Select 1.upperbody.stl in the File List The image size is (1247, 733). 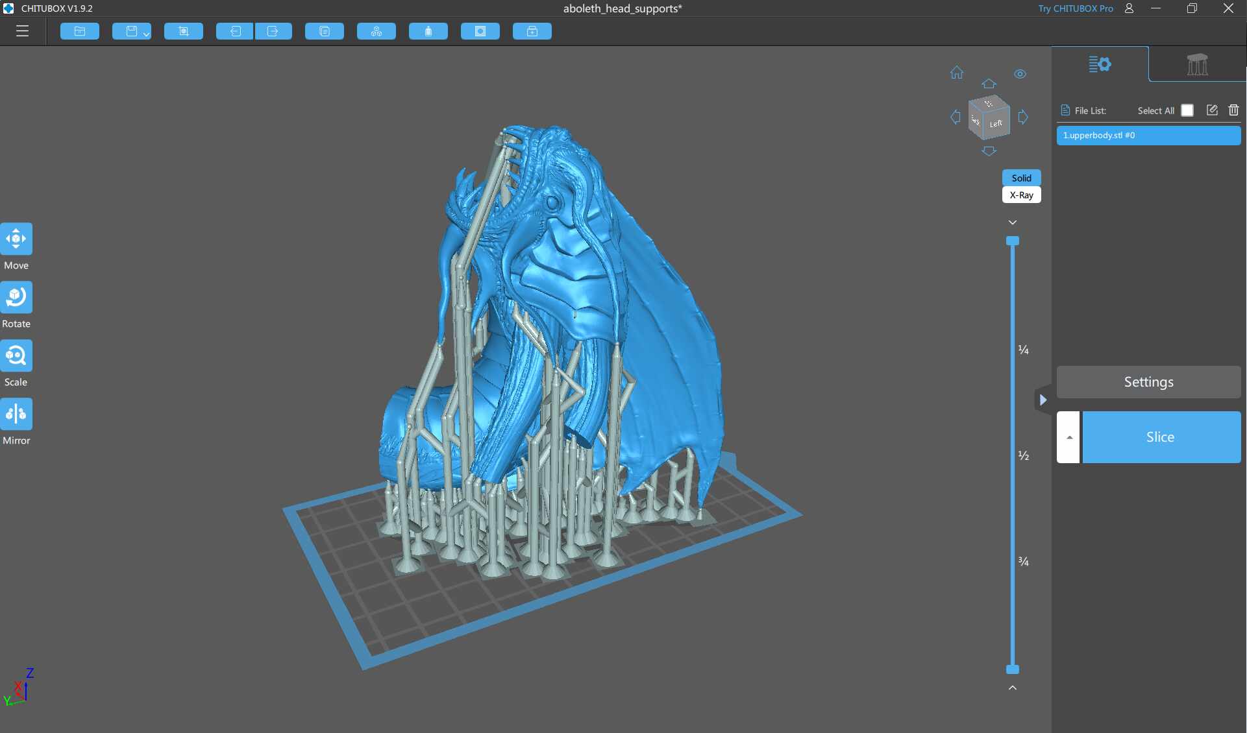pos(1148,135)
